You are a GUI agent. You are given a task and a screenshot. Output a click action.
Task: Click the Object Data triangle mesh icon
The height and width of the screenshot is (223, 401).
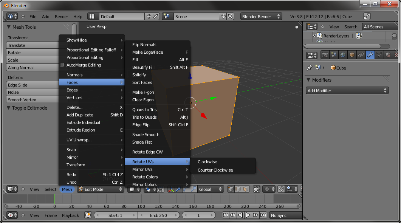click(x=379, y=55)
